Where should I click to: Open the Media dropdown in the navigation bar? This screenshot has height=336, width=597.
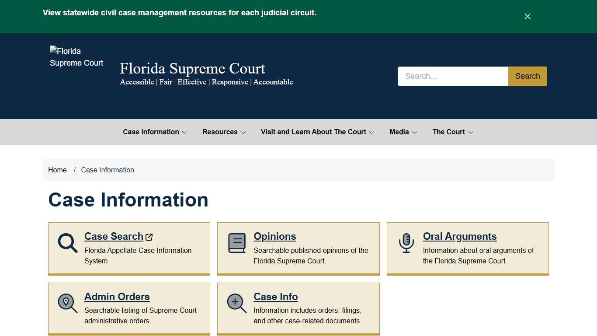pos(403,132)
